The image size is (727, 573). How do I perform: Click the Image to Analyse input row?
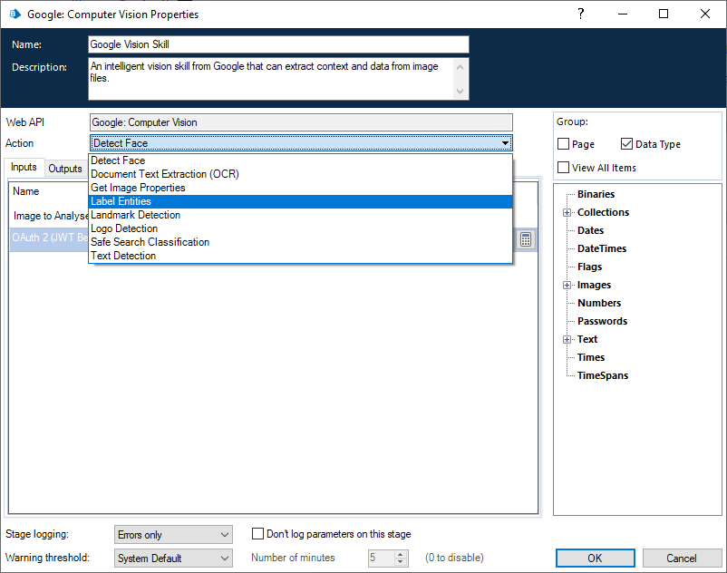point(49,216)
